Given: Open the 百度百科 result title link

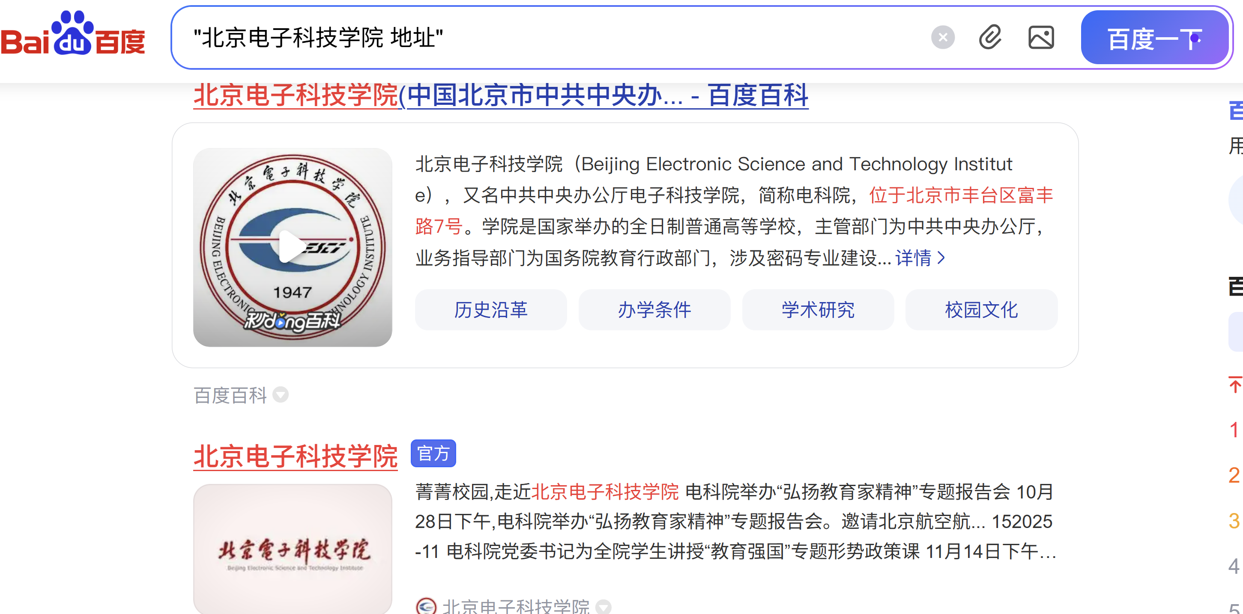Looking at the screenshot, I should 500,95.
